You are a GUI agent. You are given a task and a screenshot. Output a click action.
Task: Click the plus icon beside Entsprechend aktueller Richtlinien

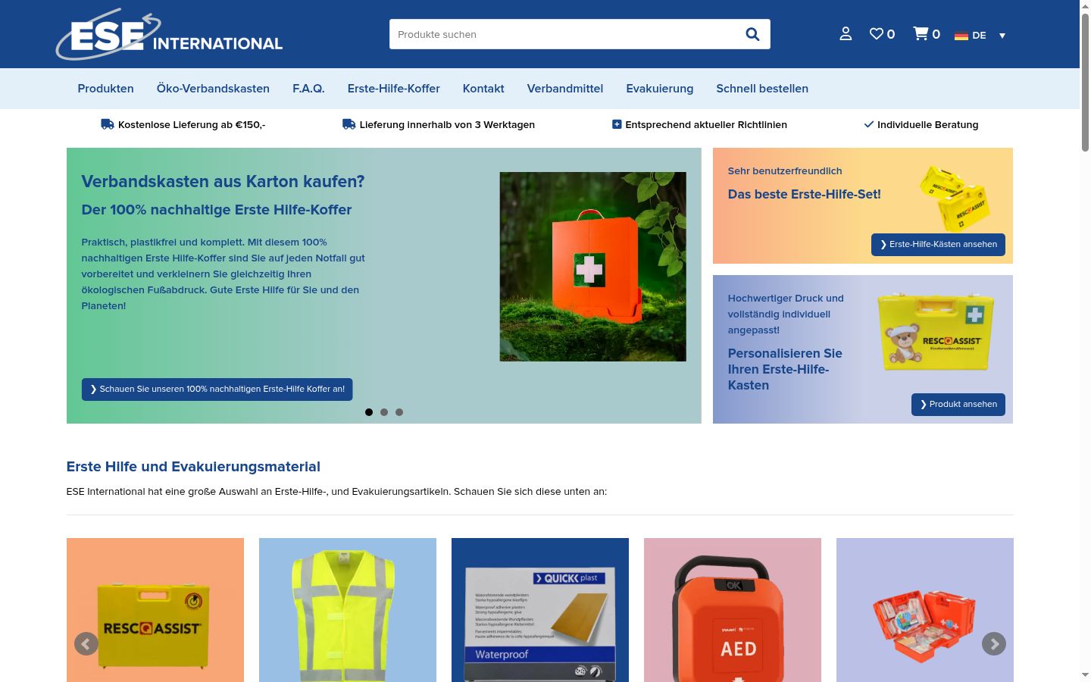click(617, 124)
